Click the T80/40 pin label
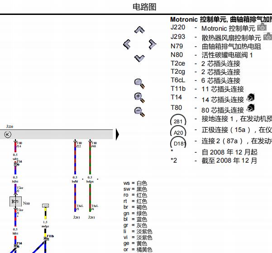This screenshot has height=253, width=272. (94, 145)
